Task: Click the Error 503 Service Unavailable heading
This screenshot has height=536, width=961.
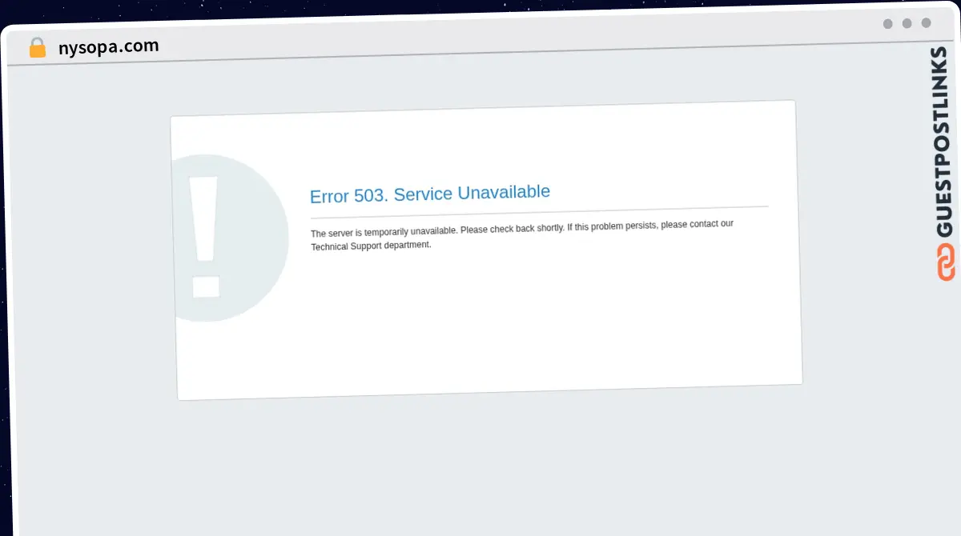Action: 430,193
